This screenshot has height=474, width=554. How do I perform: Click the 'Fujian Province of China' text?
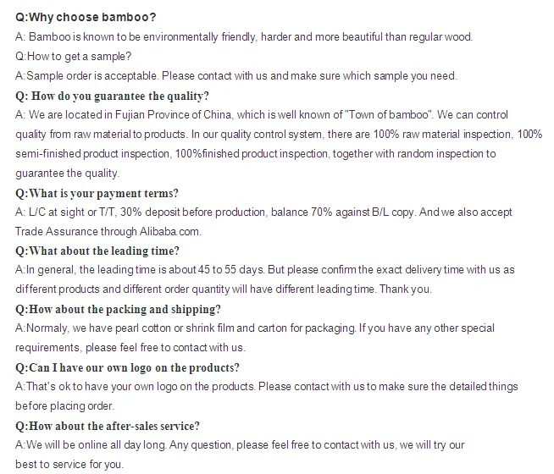coord(175,115)
